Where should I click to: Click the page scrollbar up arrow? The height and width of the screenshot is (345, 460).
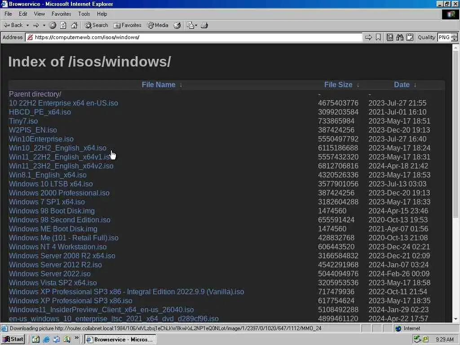(456, 48)
